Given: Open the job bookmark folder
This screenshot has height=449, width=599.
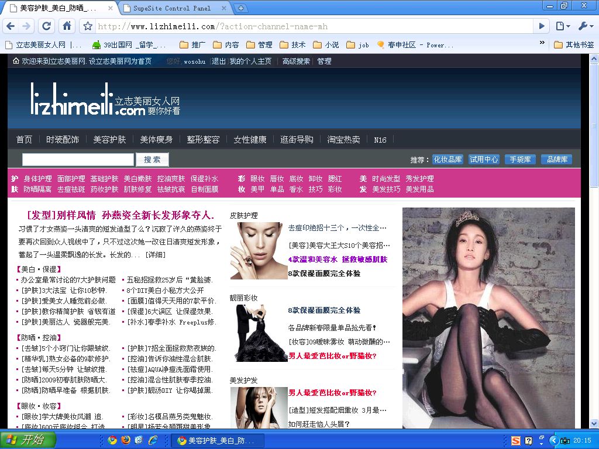Looking at the screenshot, I should click(x=357, y=45).
